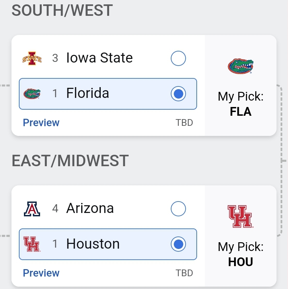Click the Arizona team name

(90, 208)
